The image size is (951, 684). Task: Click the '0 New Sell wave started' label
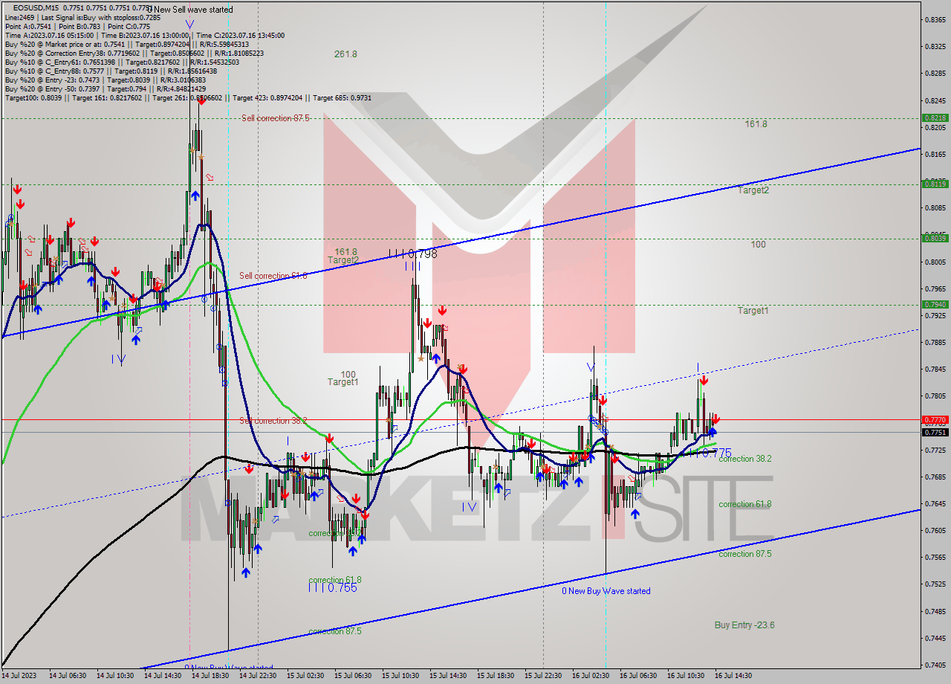pyautogui.click(x=190, y=10)
